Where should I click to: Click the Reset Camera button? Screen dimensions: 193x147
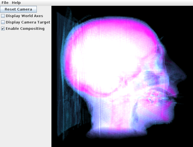click(x=18, y=9)
